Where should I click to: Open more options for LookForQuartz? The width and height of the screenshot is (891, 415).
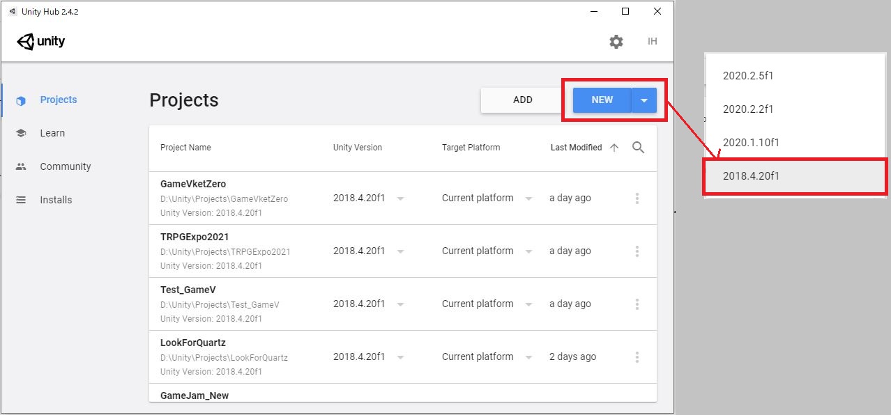(637, 357)
